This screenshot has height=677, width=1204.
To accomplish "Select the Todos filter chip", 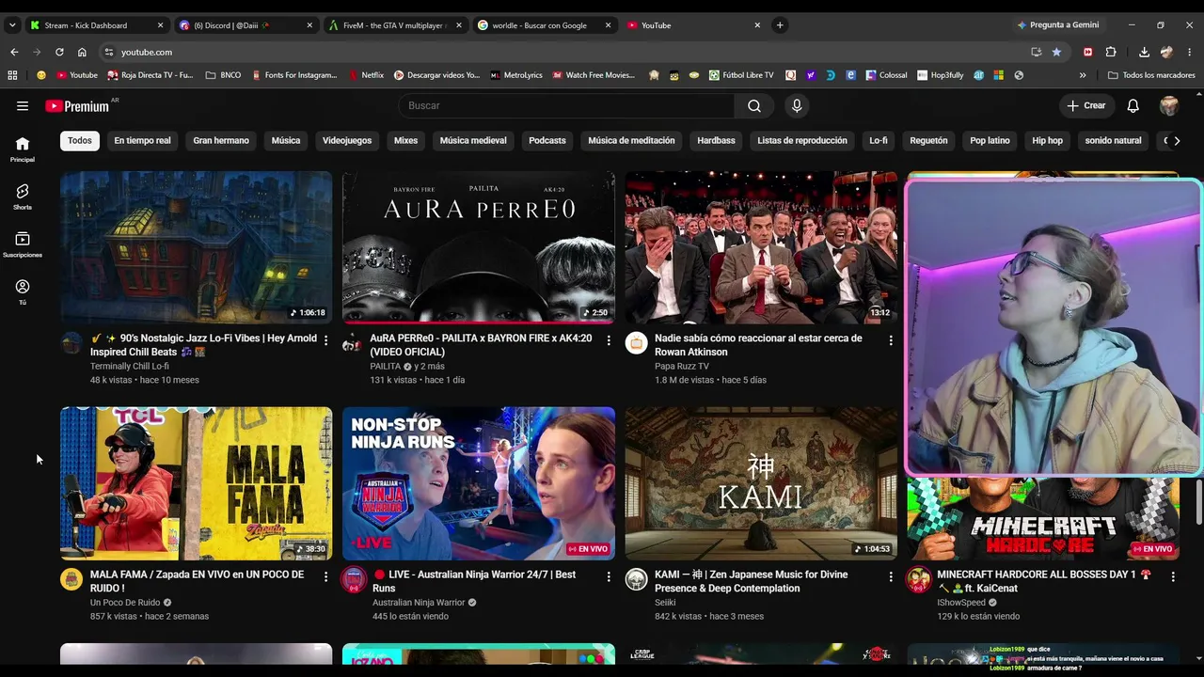I will 80,141.
